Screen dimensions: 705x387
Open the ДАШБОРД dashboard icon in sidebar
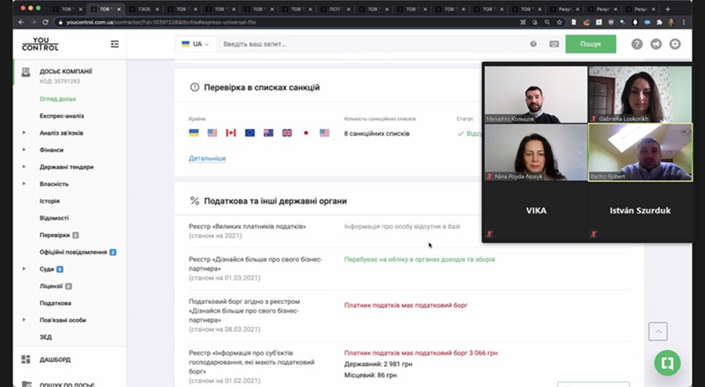[x=26, y=359]
